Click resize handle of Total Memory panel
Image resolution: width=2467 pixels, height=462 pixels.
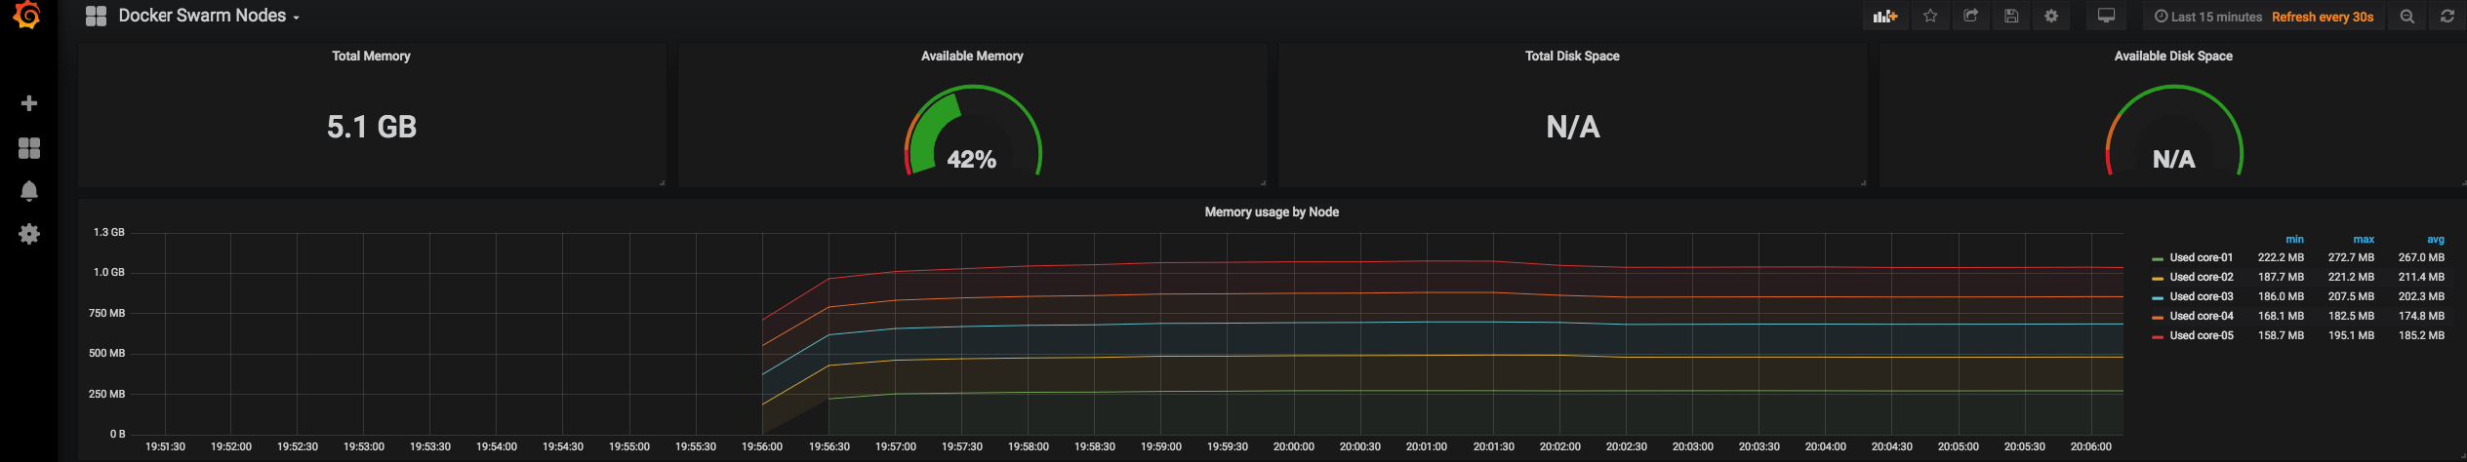tap(662, 182)
